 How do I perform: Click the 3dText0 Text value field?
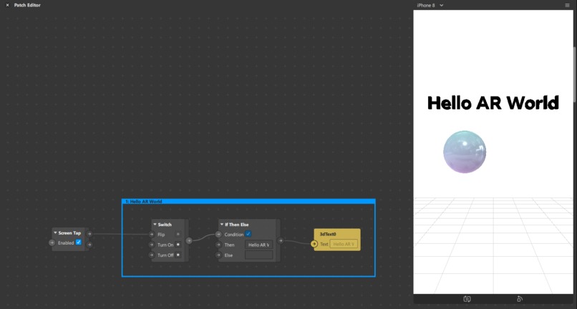(x=344, y=244)
